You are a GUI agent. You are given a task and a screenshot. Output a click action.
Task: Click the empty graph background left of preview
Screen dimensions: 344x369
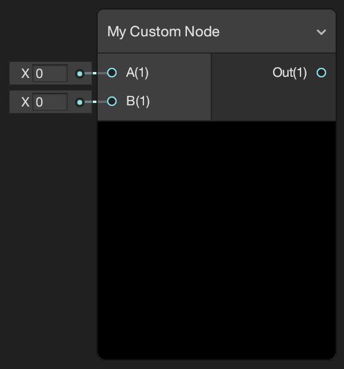coord(48,235)
